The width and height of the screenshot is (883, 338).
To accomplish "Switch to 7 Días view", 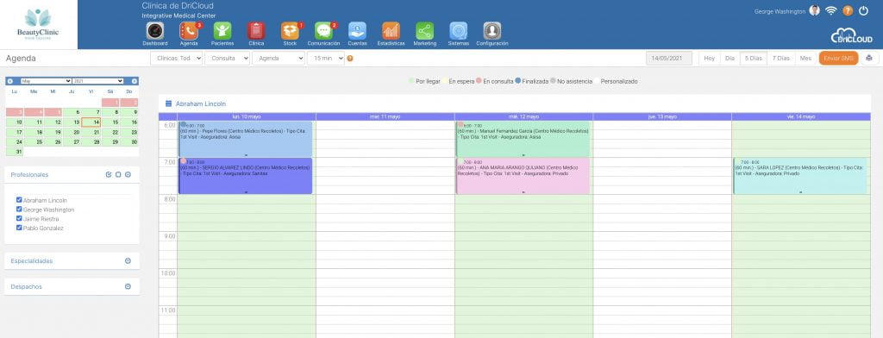I will (x=780, y=59).
